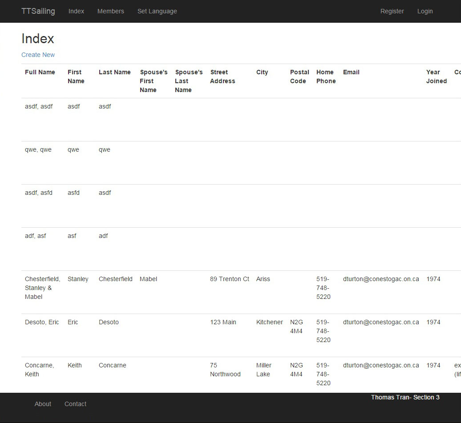Viewport: 461px width, 423px height.
Task: Click the Create New link
Action: [x=38, y=55]
